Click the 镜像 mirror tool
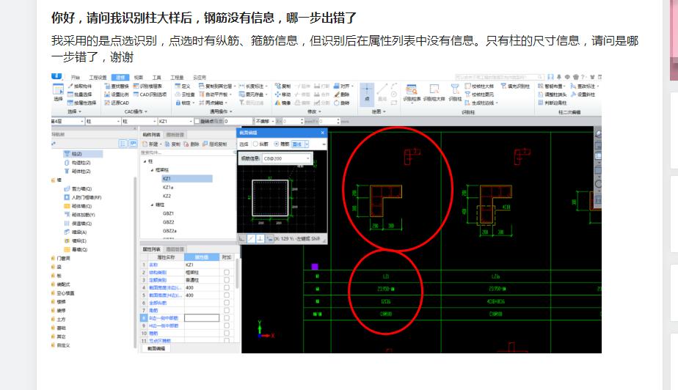 point(282,103)
